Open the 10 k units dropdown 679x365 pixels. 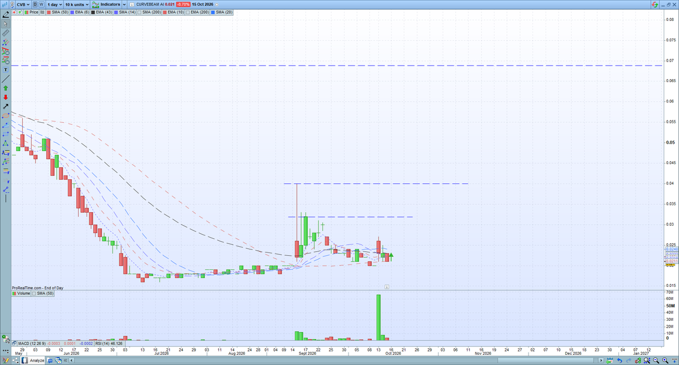point(76,5)
